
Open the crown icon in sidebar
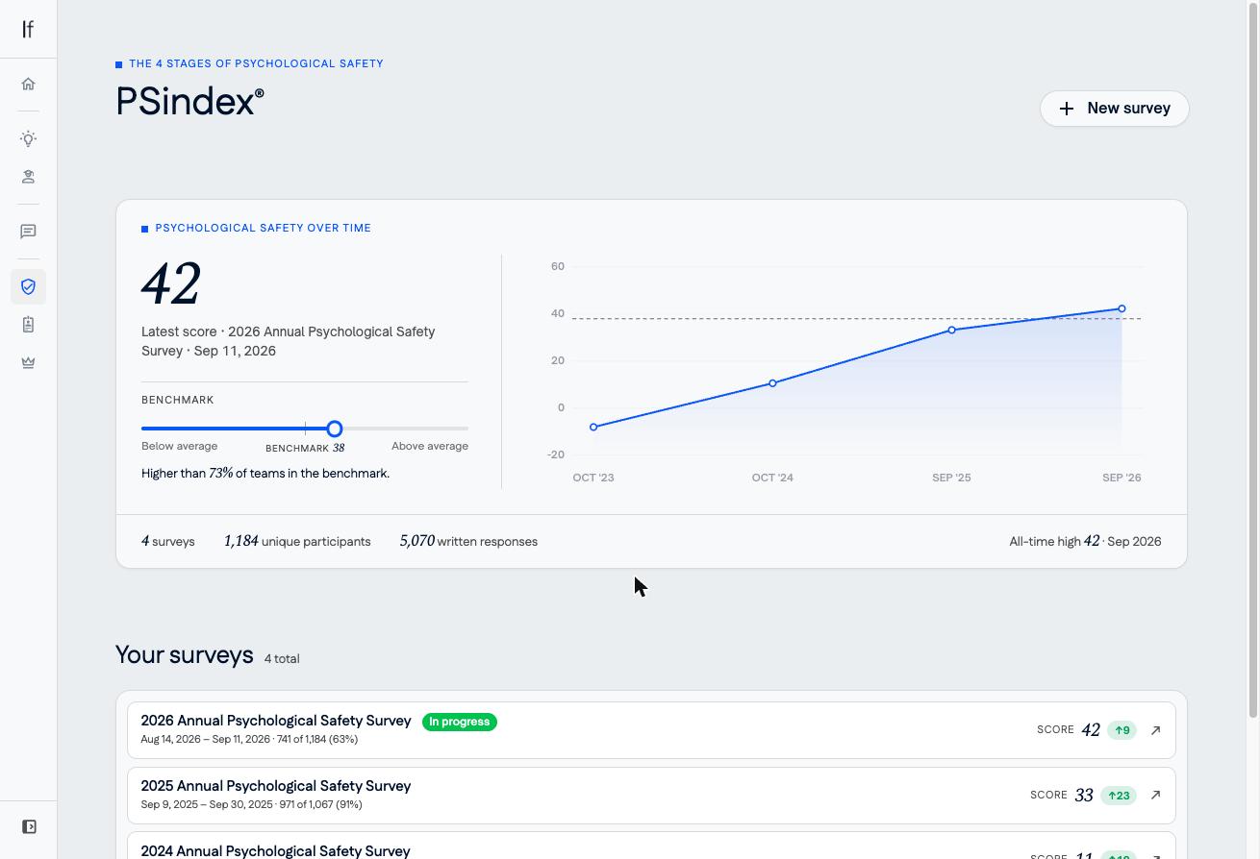pyautogui.click(x=28, y=362)
